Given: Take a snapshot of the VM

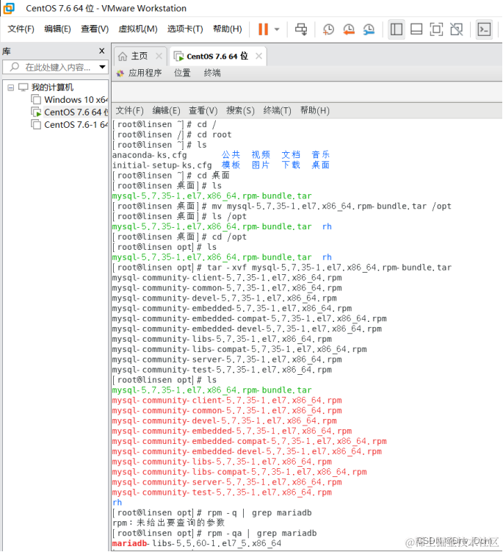Looking at the screenshot, I should 328,29.
